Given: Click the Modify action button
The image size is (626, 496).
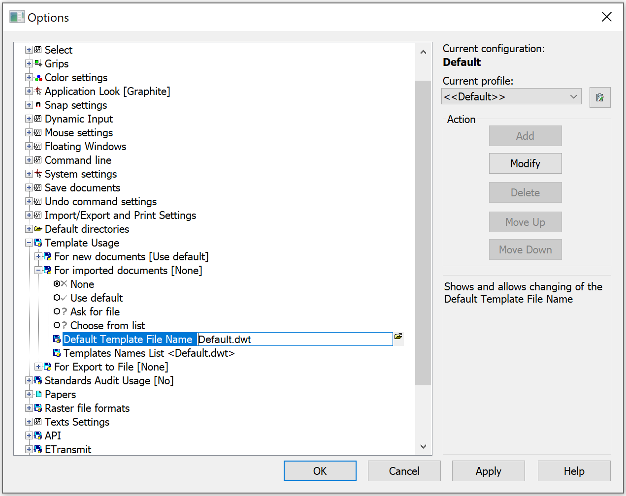Looking at the screenshot, I should [525, 163].
